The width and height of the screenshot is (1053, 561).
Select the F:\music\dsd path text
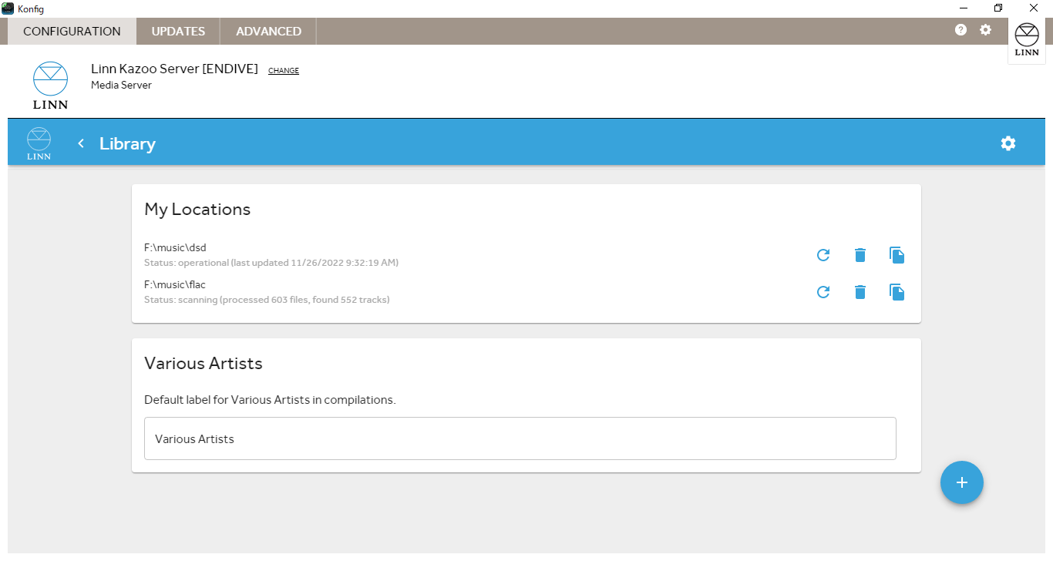175,248
